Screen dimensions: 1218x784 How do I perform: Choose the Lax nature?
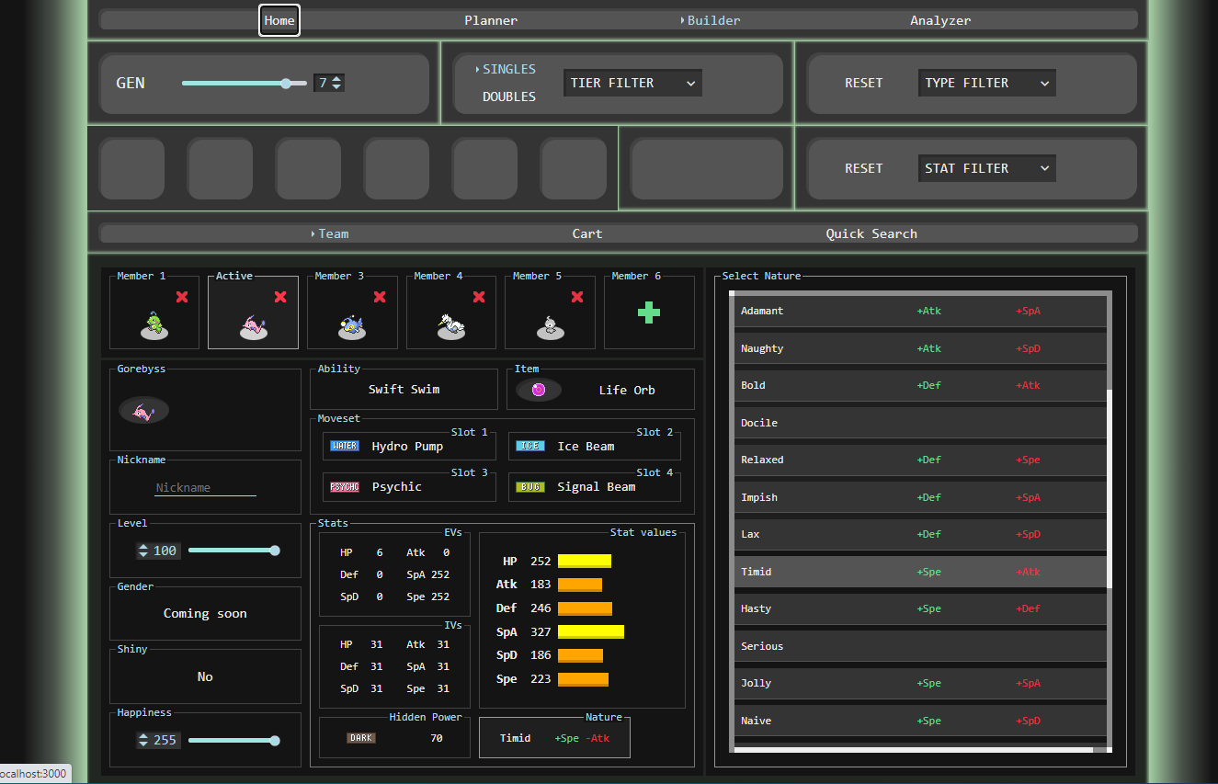[920, 534]
